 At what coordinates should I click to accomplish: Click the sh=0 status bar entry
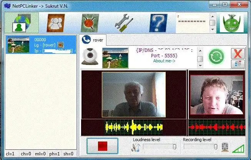click(68, 154)
